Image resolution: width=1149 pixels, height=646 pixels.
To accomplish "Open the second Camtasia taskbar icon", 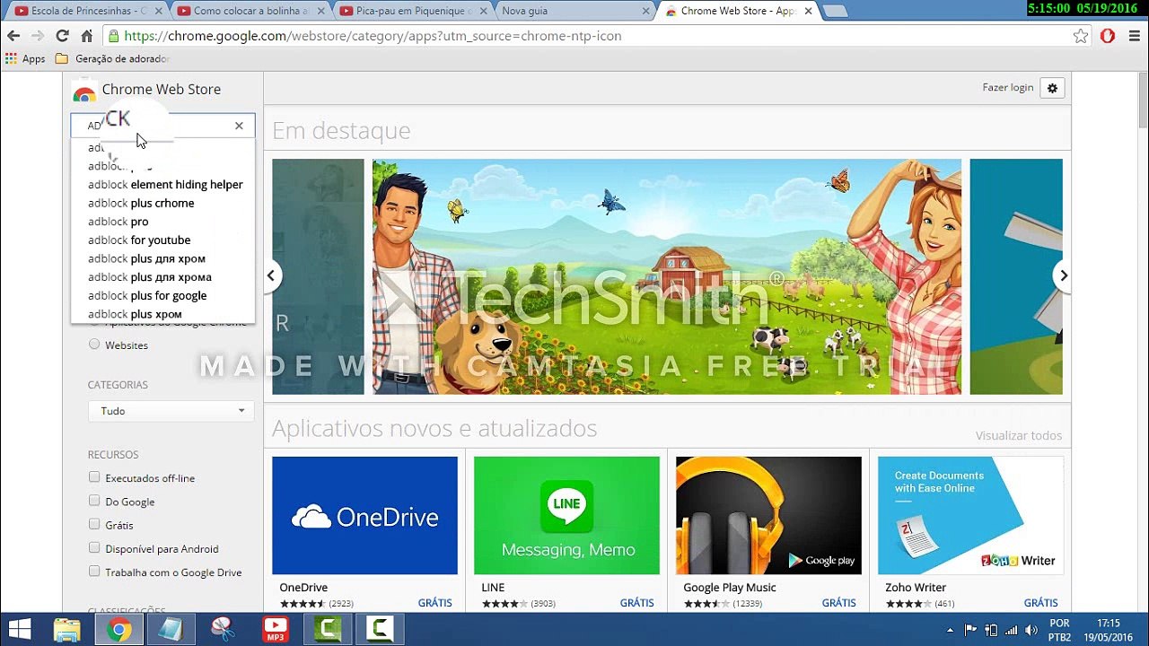I will point(380,629).
